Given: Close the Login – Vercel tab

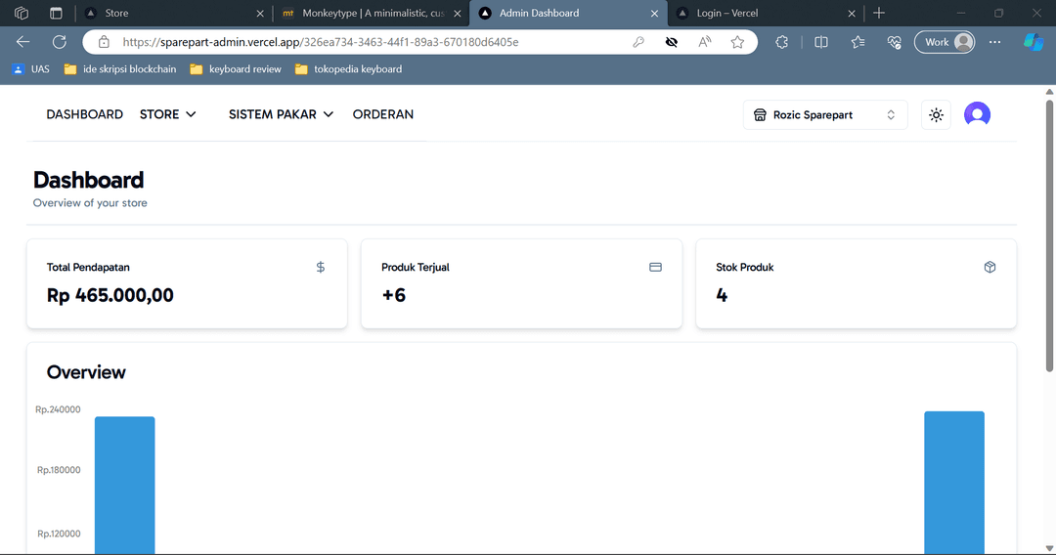Looking at the screenshot, I should pos(852,14).
